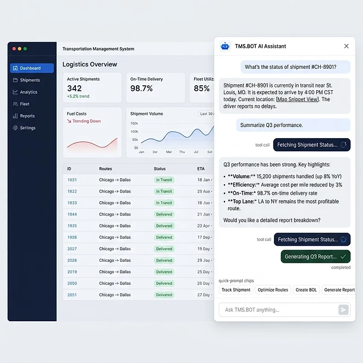This screenshot has width=363, height=363.
Task: Open the Active Shipments 342 card
Action: 92,87
